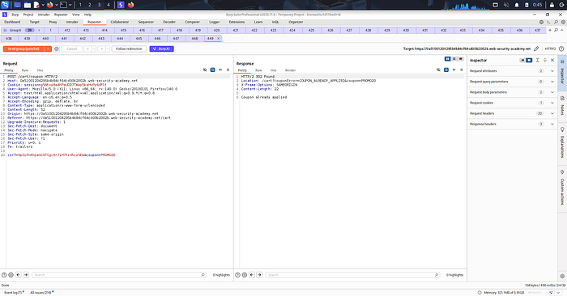Click the request search settings gear icon

11,275
